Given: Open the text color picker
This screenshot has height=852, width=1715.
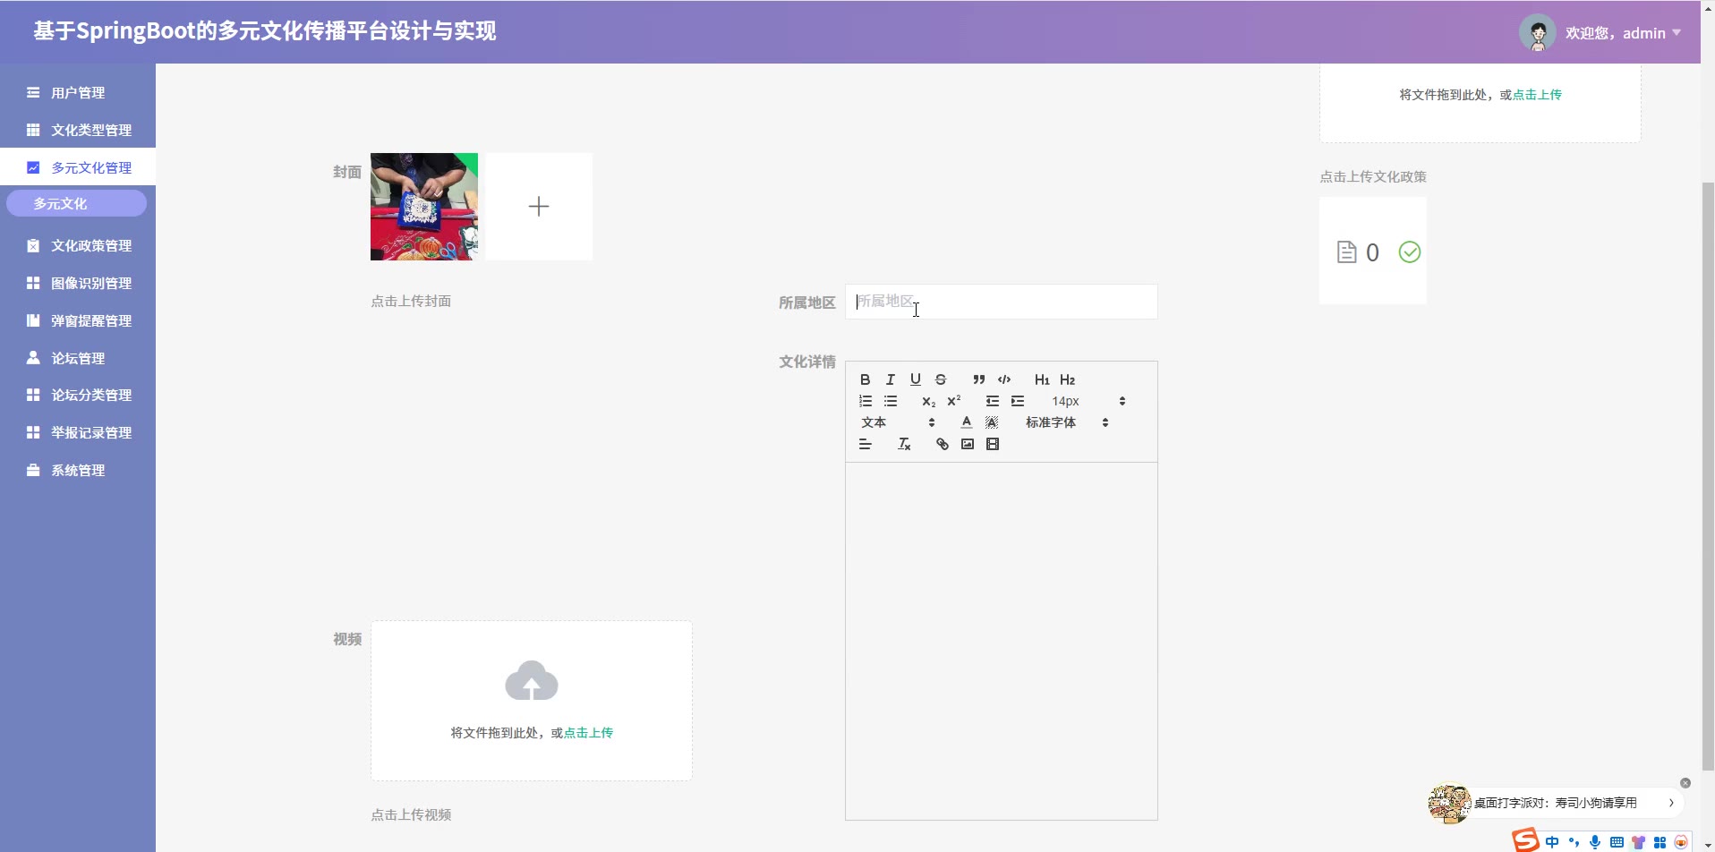Looking at the screenshot, I should 966,422.
